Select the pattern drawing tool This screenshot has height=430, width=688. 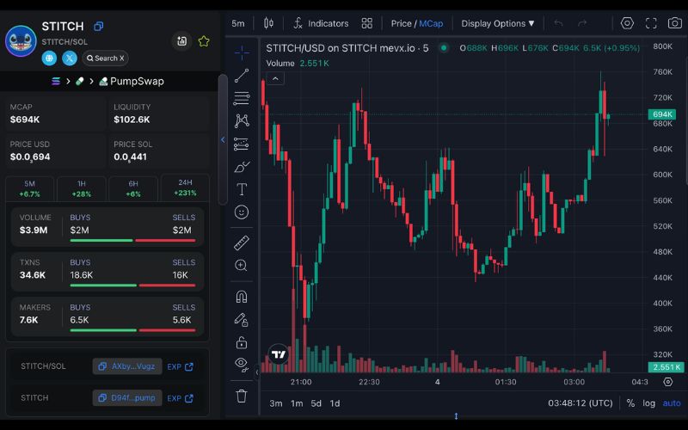pos(242,120)
